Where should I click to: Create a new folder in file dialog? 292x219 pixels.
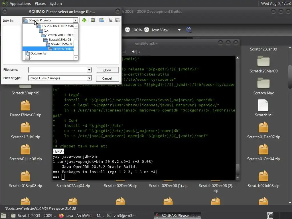[x=102, y=20]
